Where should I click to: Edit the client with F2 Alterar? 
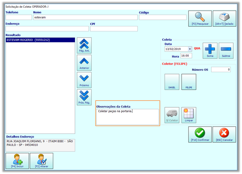pos(42,161)
